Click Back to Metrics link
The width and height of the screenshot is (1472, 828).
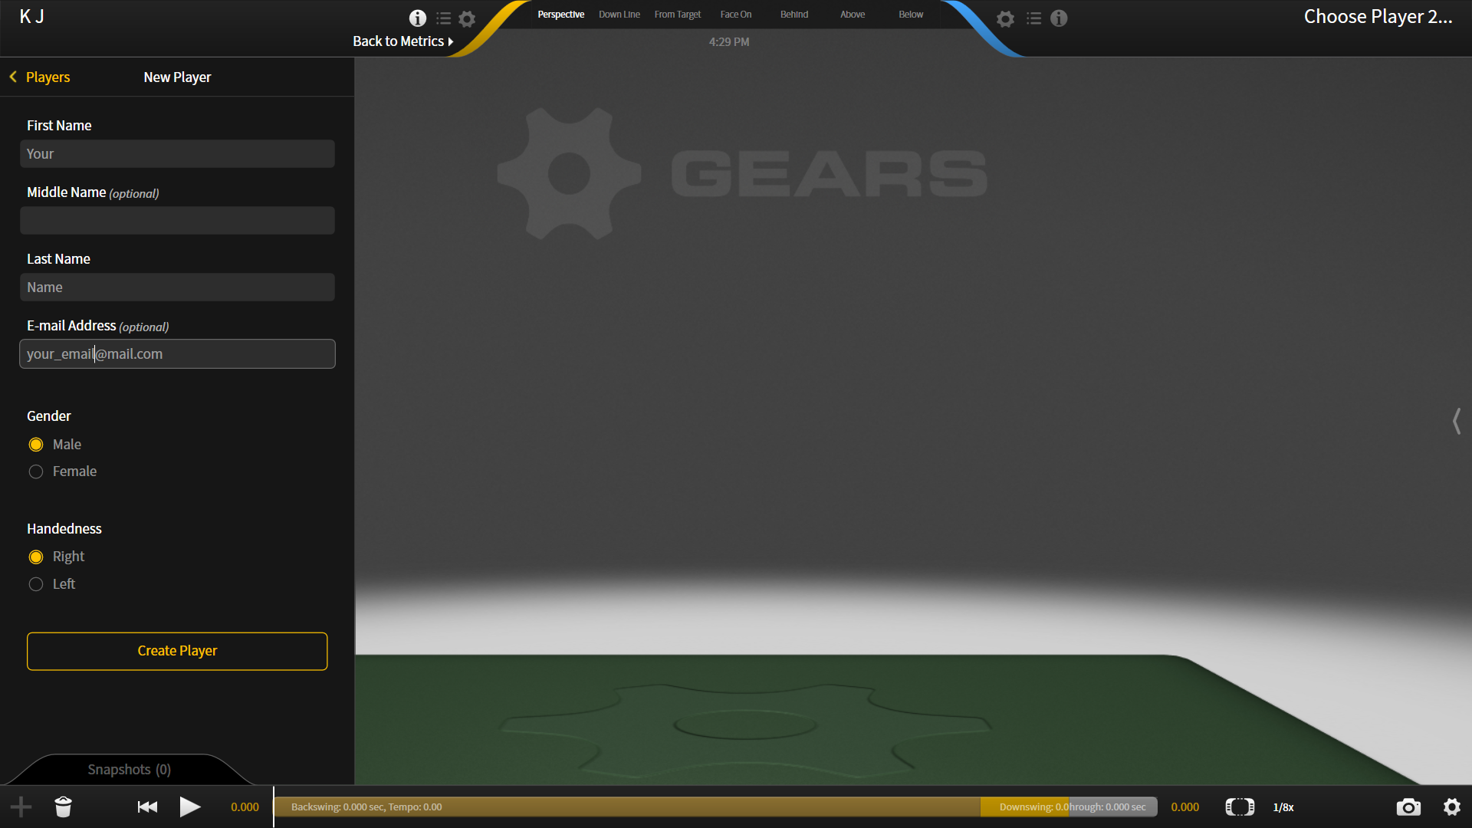point(403,41)
